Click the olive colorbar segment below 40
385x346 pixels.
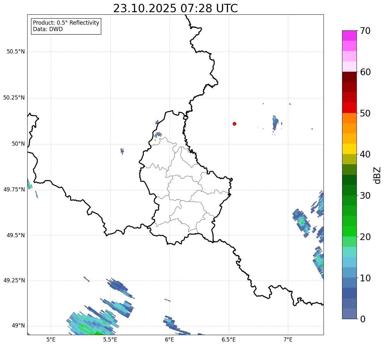pos(349,159)
